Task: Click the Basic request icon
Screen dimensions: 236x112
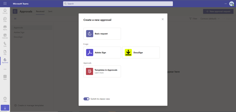Action: [x=90, y=34]
